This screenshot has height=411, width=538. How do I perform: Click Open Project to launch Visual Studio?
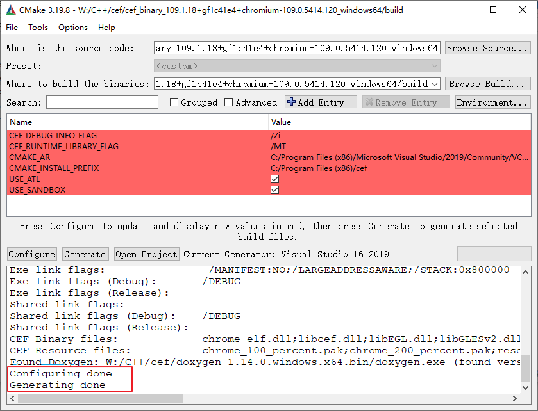pyautogui.click(x=146, y=254)
